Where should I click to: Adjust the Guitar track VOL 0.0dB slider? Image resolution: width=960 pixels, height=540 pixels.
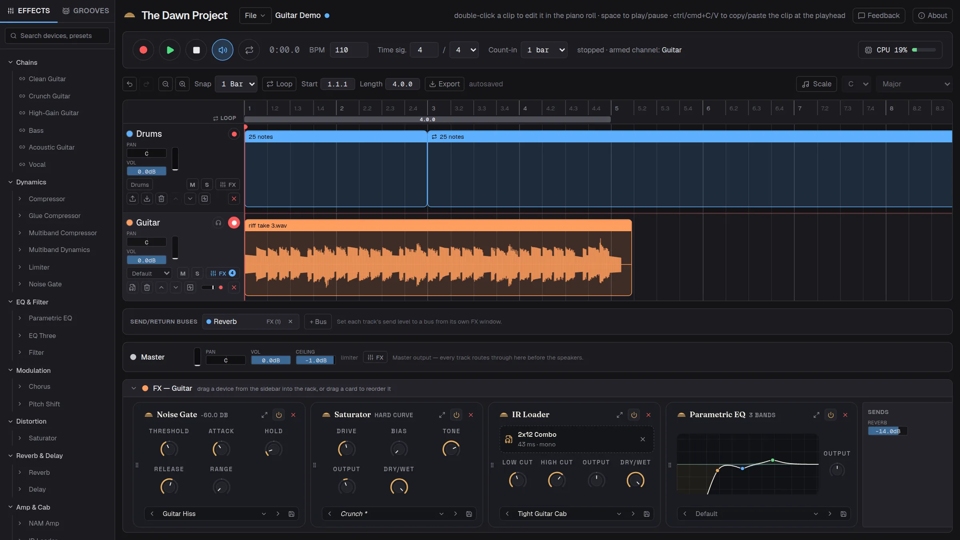(146, 260)
